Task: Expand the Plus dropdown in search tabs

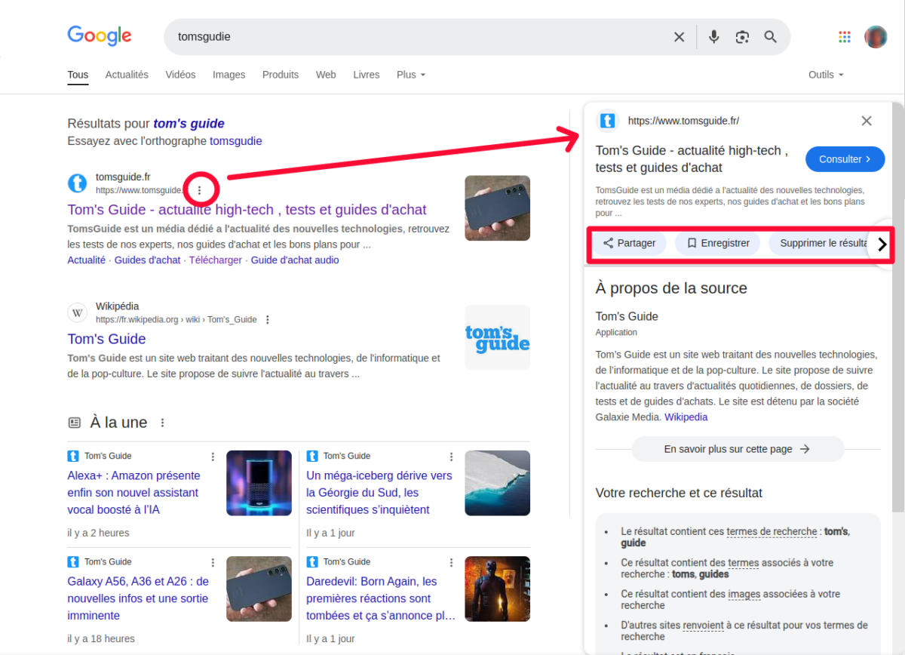Action: [411, 75]
